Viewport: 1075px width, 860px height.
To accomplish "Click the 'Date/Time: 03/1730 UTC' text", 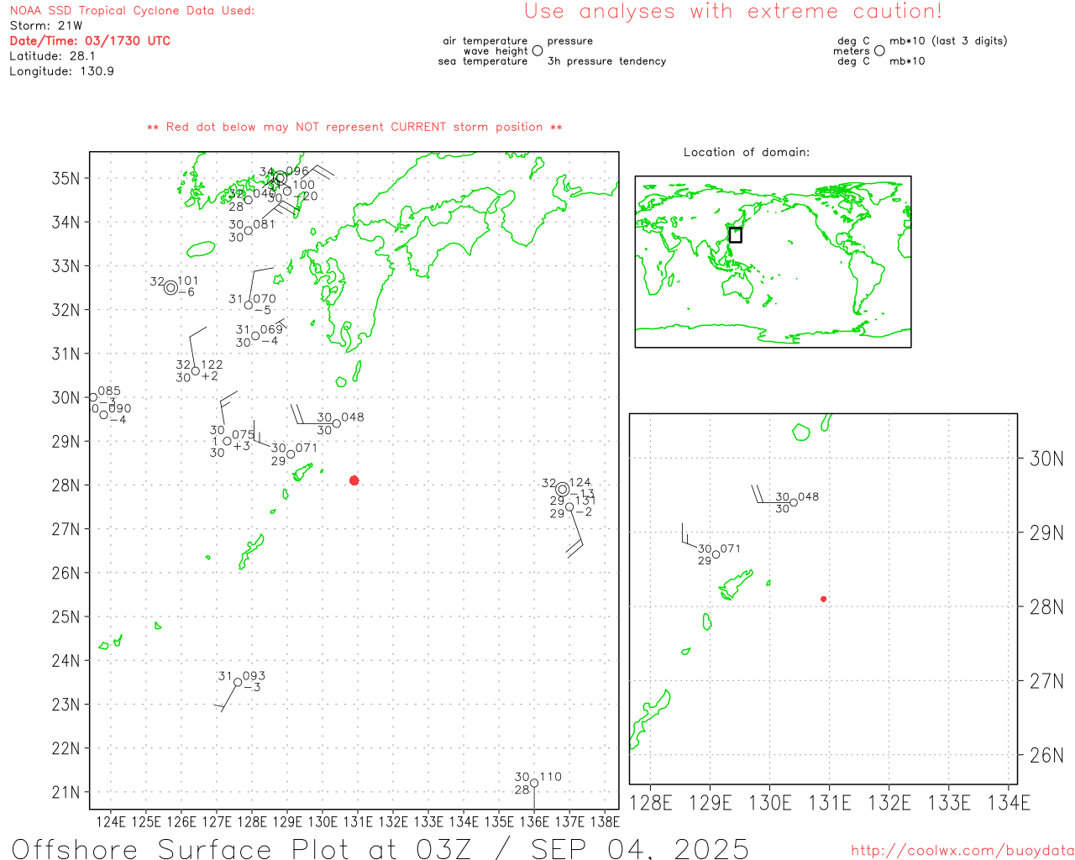I will [x=90, y=41].
